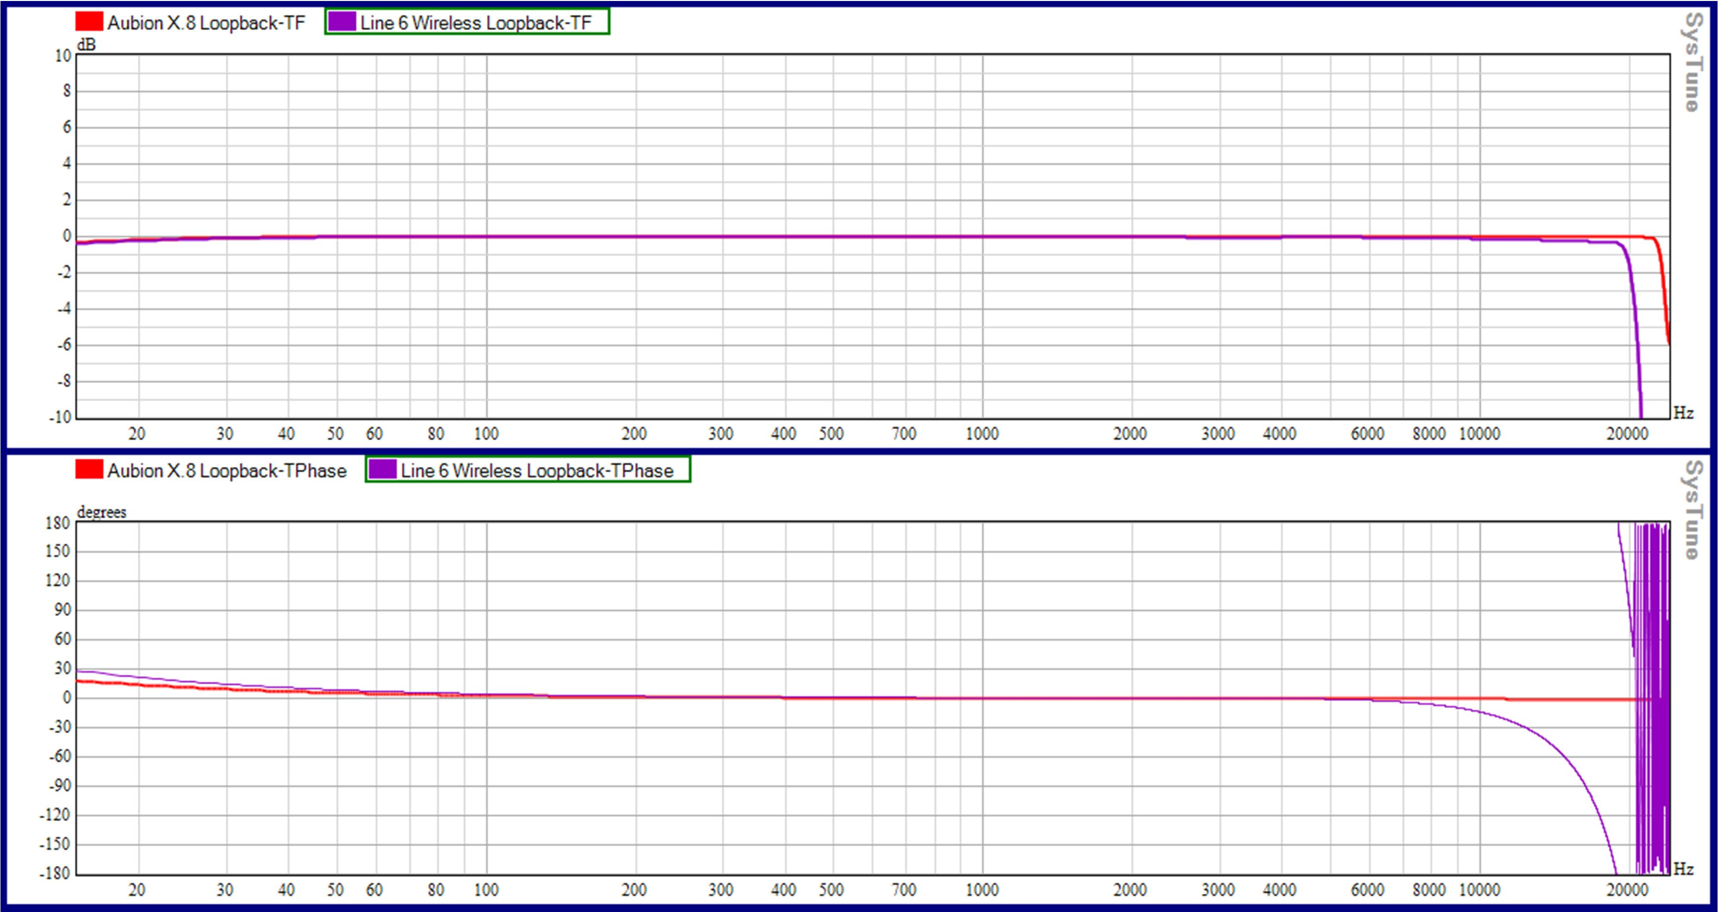Viewport: 1718px width, 912px height.
Task: Select Line 6 Wireless Loopback-TPhase legend label
Action: click(x=536, y=471)
